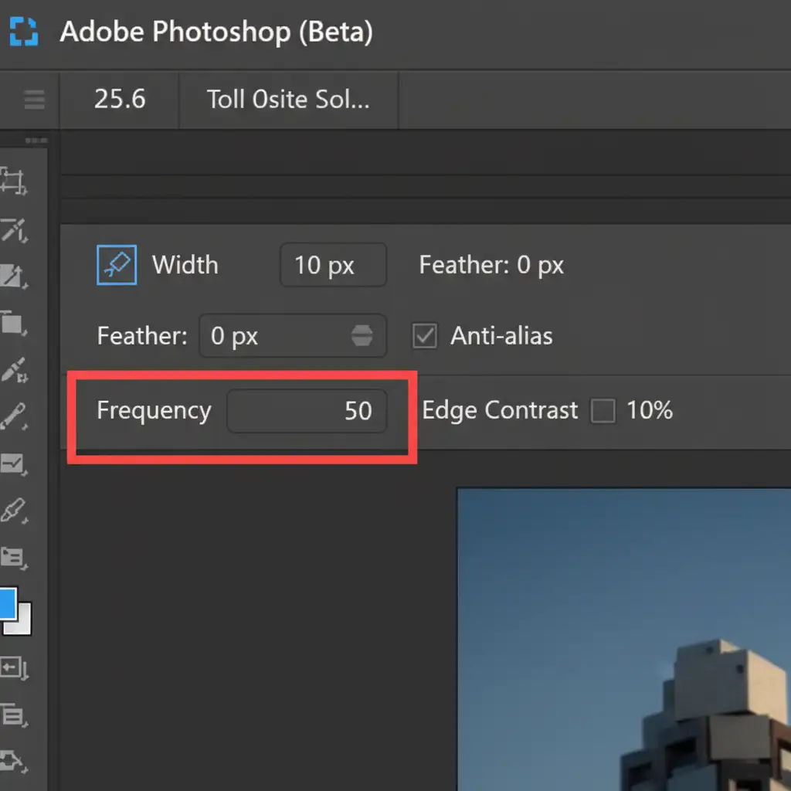Open the Toll 0site Sol... tab
Viewport: 791px width, 791px height.
tap(288, 100)
